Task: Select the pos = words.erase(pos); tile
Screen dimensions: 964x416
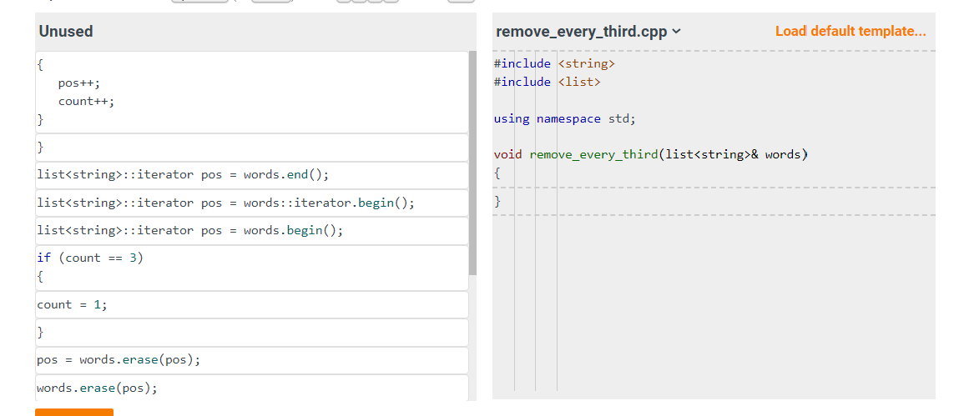Action: [x=252, y=360]
